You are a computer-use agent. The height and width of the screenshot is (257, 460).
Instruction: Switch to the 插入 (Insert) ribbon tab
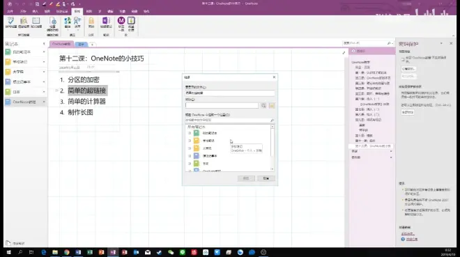[36, 11]
